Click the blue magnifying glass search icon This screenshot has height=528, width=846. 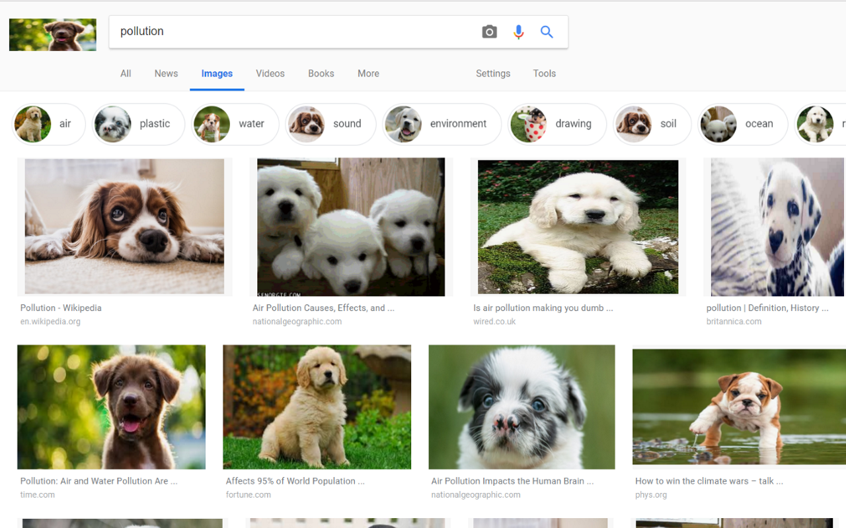(547, 32)
